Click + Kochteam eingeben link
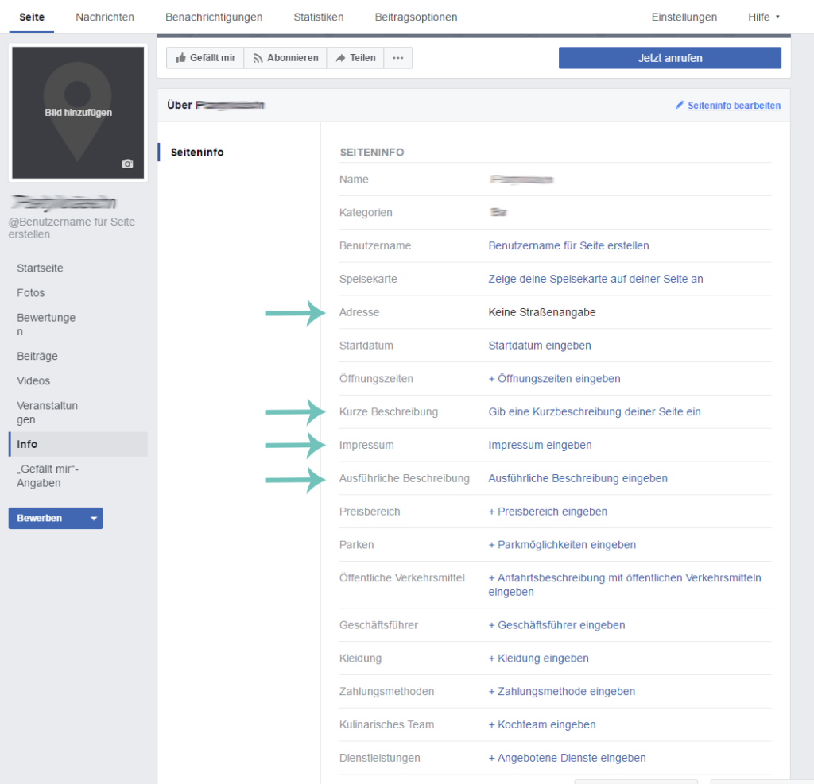This screenshot has width=814, height=784. coord(542,725)
